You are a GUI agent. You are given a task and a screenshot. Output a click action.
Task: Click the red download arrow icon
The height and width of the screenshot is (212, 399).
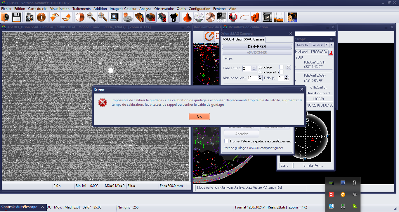coord(331,53)
